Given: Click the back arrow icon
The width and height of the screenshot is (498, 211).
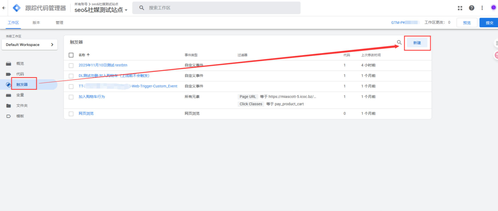Looking at the screenshot, I should 4,8.
